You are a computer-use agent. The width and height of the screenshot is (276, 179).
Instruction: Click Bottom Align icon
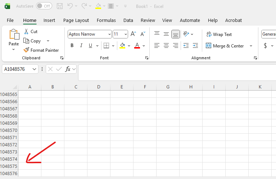(x=176, y=34)
